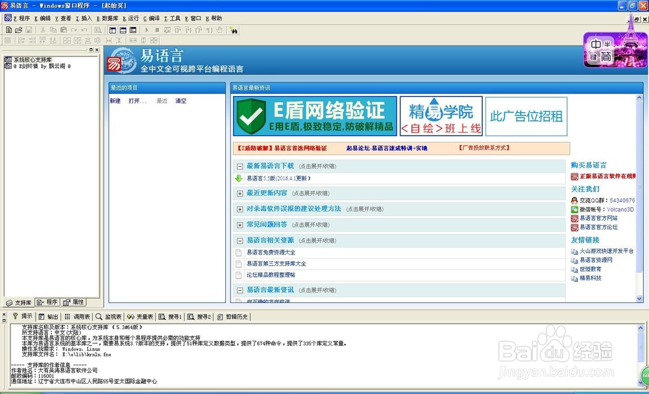Click the WeChat green icon
The image size is (649, 394).
pyautogui.click(x=574, y=210)
